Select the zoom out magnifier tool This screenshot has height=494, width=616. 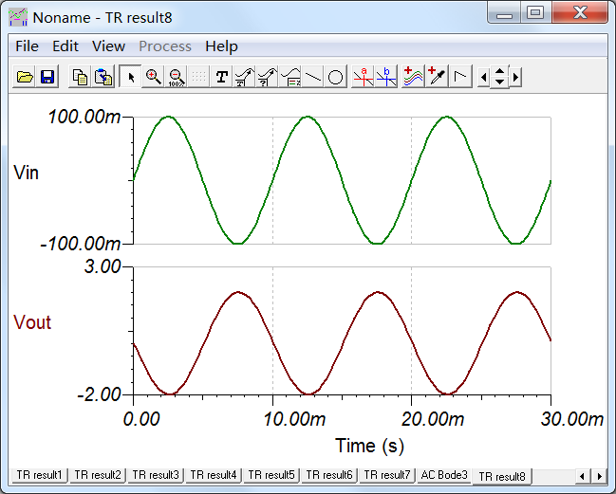tap(176, 77)
